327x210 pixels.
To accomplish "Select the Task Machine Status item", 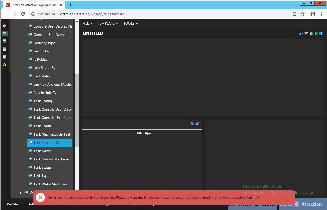I will [50, 143].
